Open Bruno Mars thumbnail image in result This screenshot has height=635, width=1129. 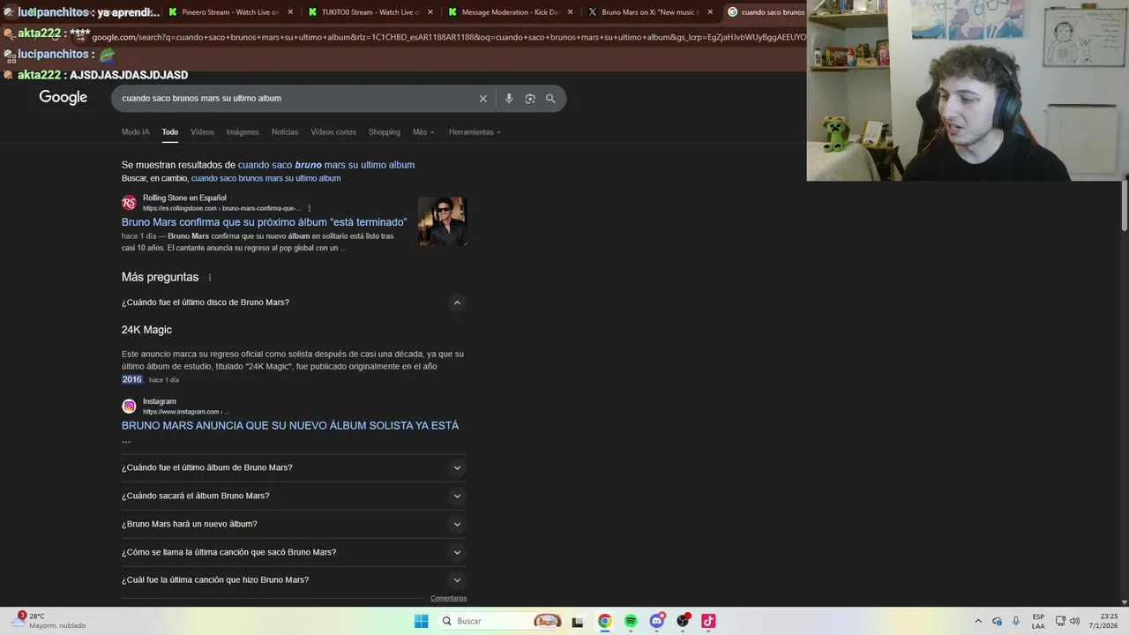[442, 221]
